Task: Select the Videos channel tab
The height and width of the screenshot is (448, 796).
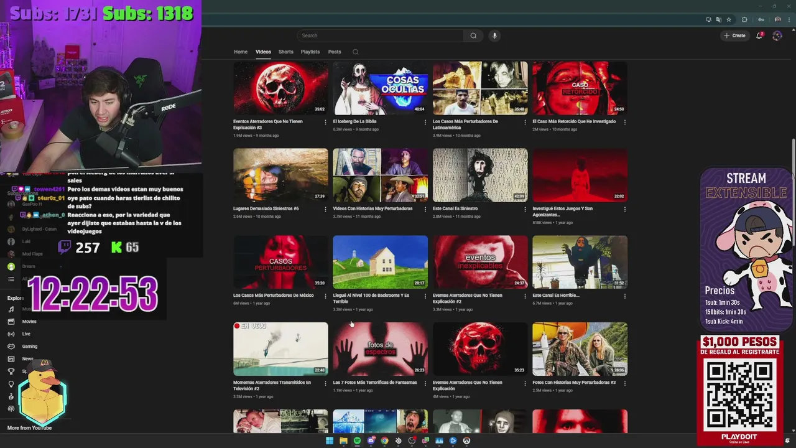Action: pyautogui.click(x=263, y=52)
